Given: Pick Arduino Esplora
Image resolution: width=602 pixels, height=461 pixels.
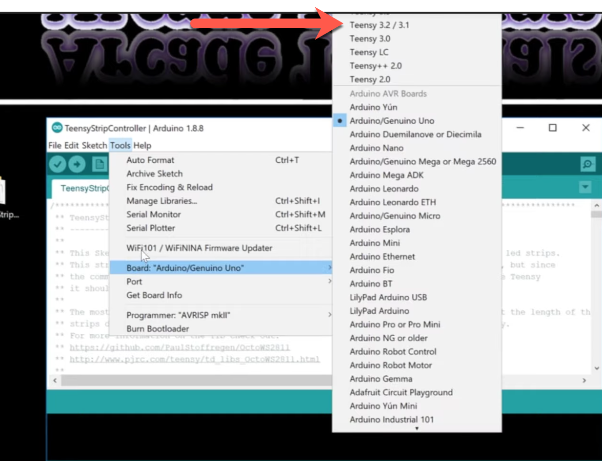Looking at the screenshot, I should (x=417, y=230).
